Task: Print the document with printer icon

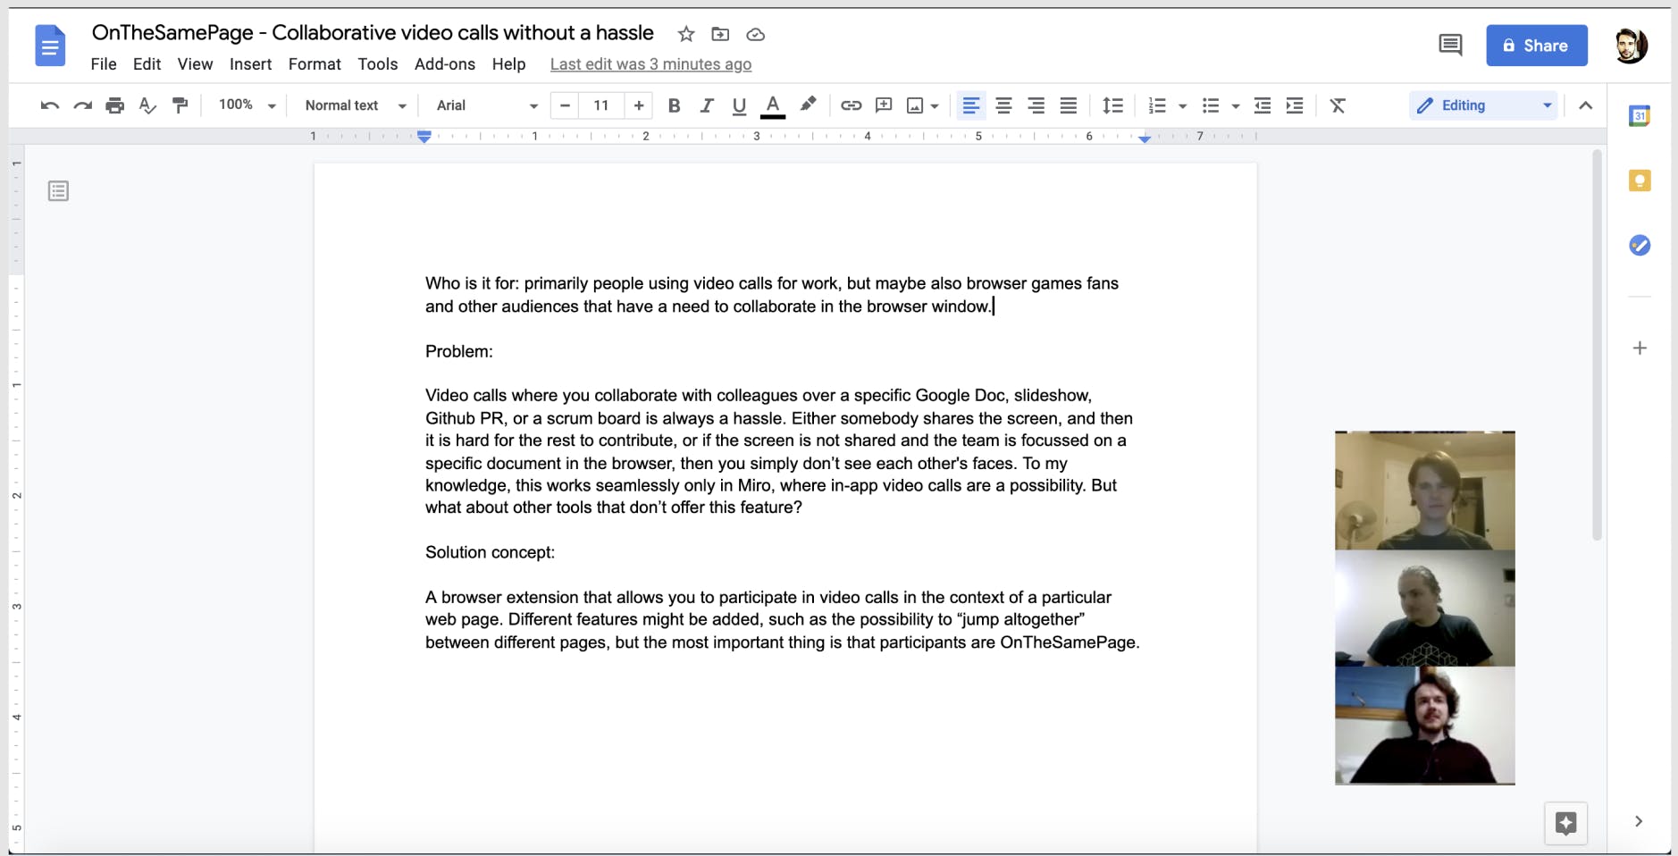Action: tap(114, 105)
